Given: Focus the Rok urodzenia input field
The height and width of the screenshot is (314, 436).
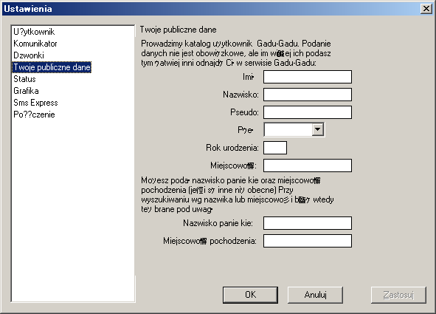Looking at the screenshot, I should click(275, 148).
